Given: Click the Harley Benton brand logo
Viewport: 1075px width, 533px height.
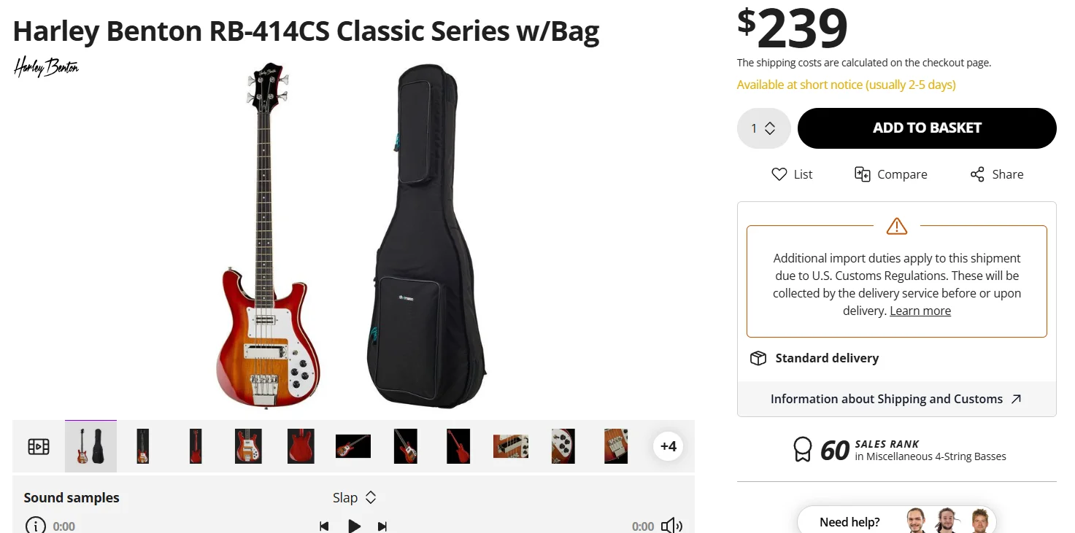Looking at the screenshot, I should click(x=46, y=68).
